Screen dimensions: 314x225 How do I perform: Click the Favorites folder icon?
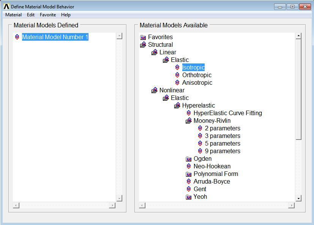pos(143,37)
